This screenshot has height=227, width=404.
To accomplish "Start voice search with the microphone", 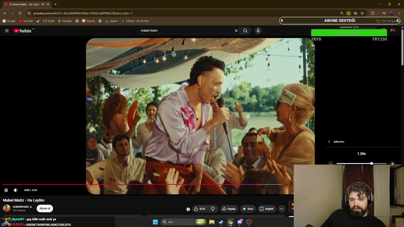I will 258,31.
